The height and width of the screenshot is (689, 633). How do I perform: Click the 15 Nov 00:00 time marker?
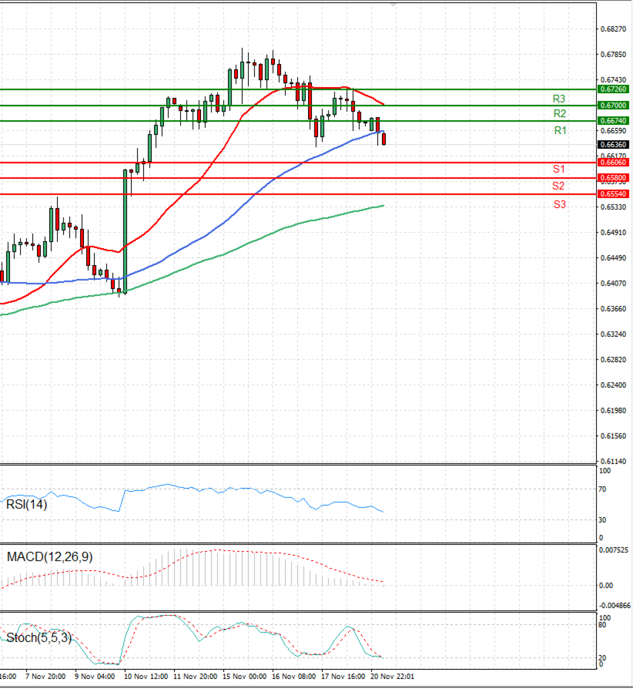click(x=244, y=676)
